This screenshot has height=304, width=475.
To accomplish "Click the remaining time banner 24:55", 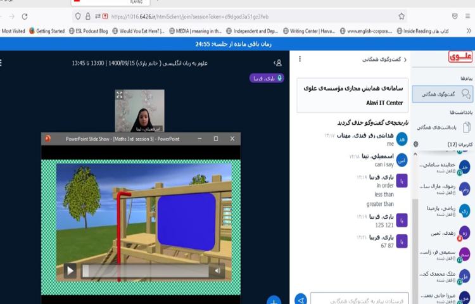I will point(233,44).
